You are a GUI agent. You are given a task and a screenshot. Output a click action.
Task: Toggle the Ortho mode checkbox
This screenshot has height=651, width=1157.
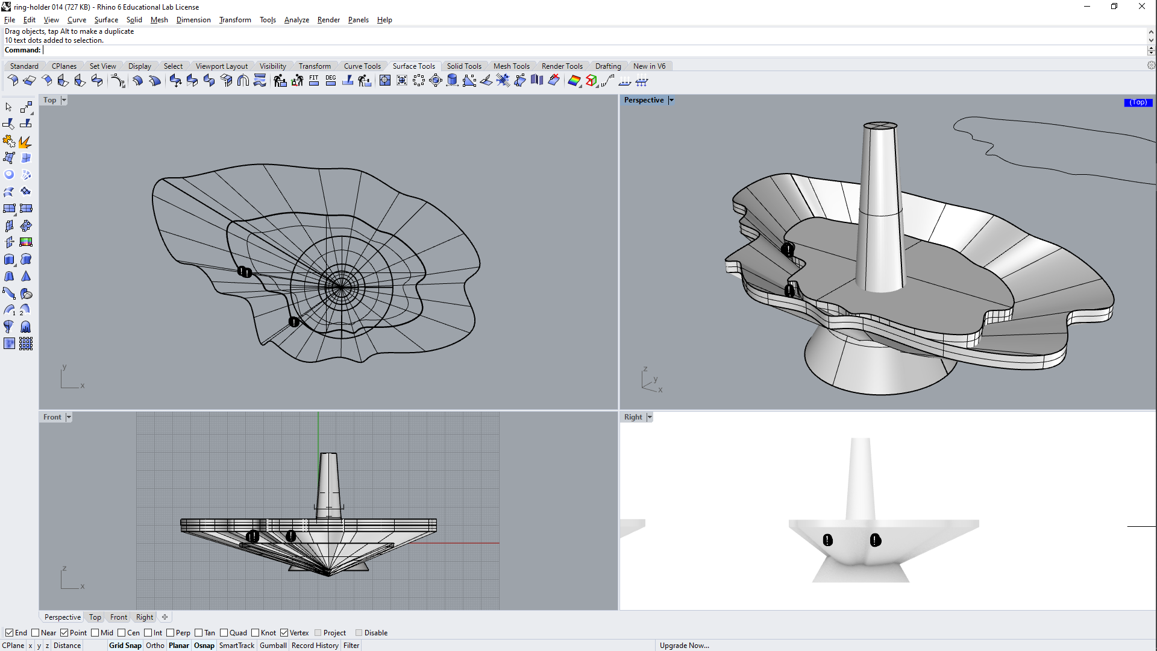(155, 646)
